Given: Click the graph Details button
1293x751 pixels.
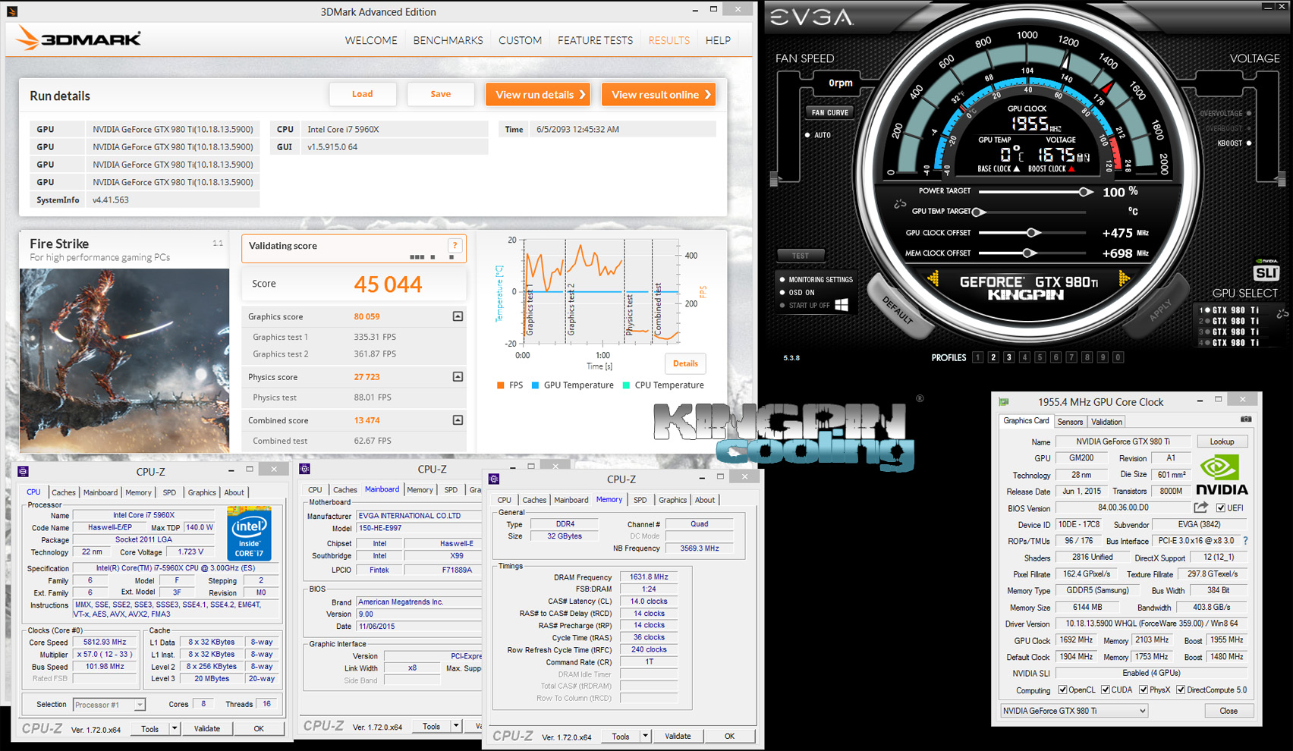Looking at the screenshot, I should (x=685, y=363).
